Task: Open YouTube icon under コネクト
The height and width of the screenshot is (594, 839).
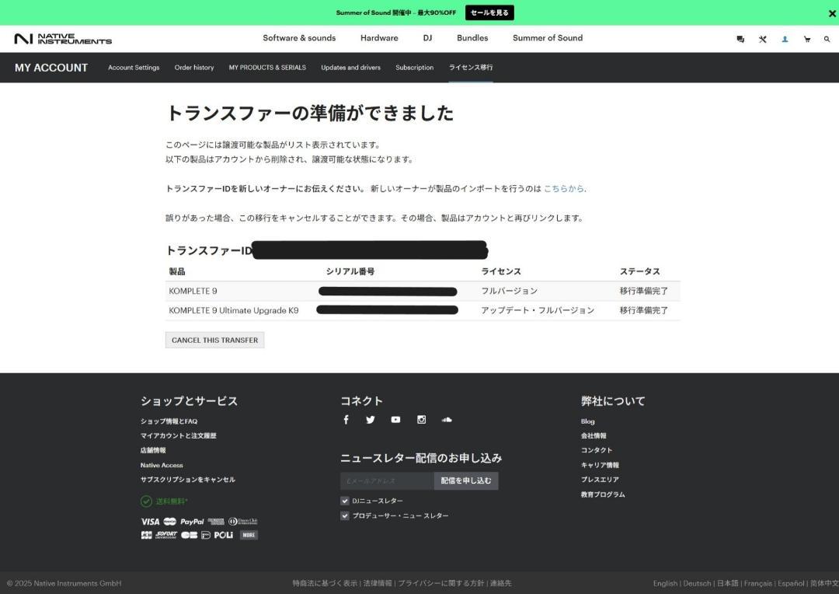Action: coord(395,419)
